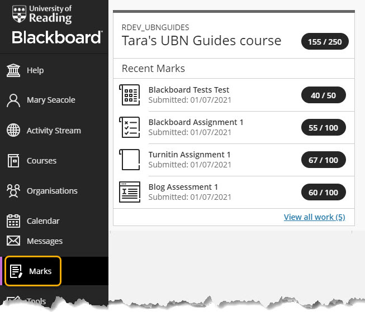Click the Calendar icon in sidebar
This screenshot has width=365, height=312.
[x=13, y=221]
